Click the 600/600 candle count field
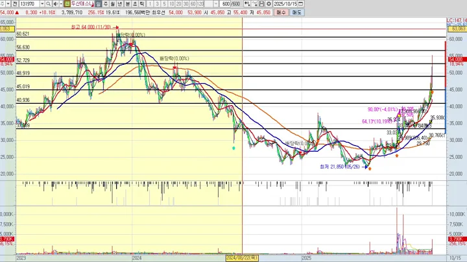This screenshot has height=262, width=467. click(x=231, y=4)
